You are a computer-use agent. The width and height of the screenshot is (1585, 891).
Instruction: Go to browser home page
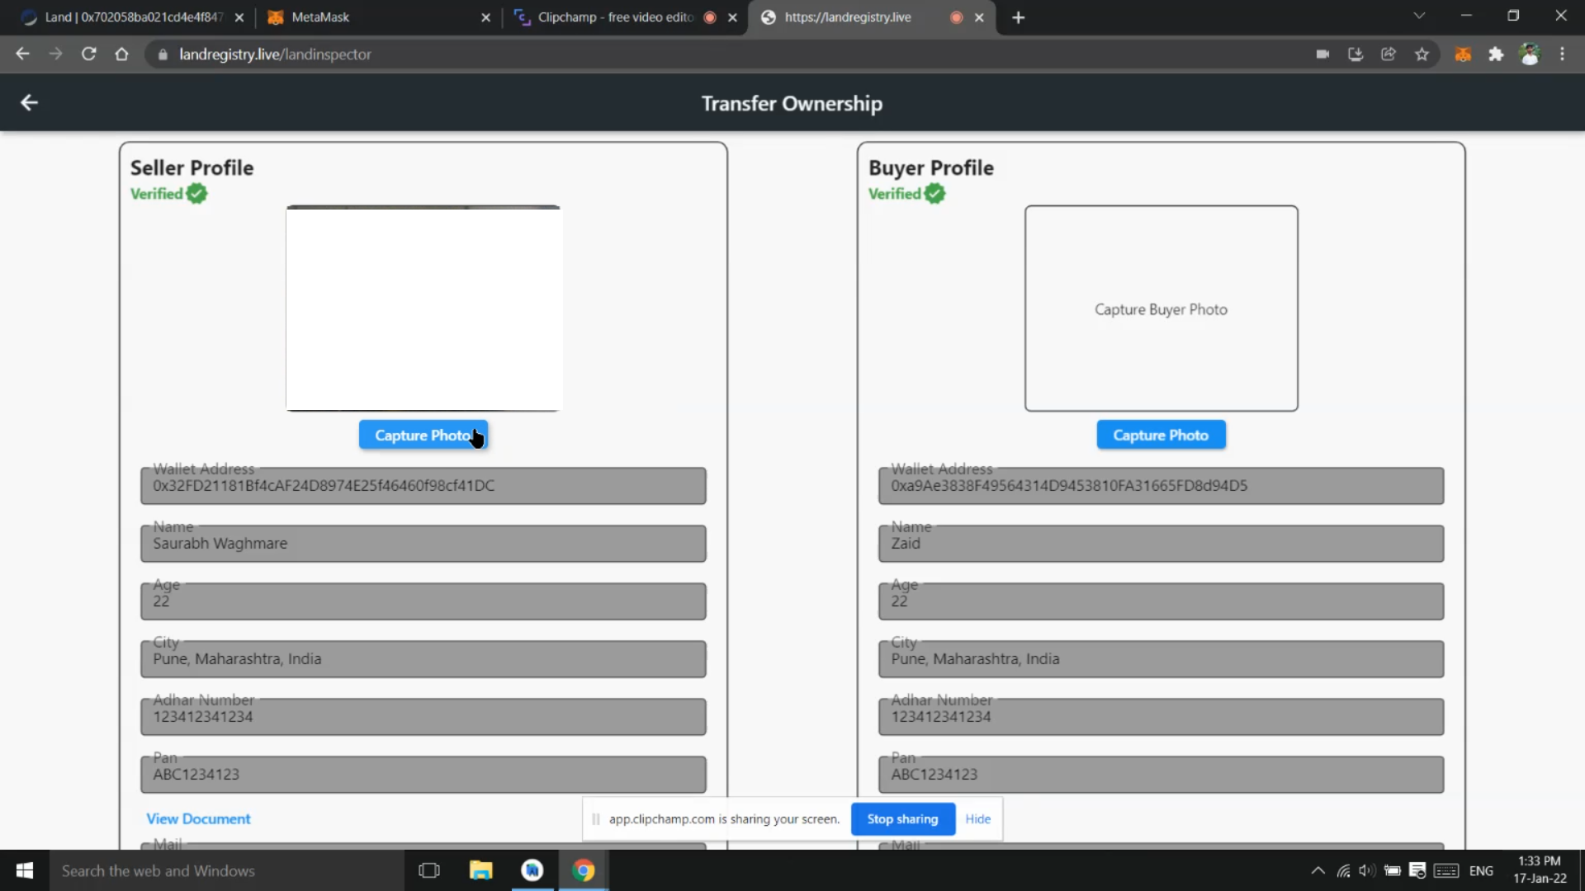tap(122, 54)
